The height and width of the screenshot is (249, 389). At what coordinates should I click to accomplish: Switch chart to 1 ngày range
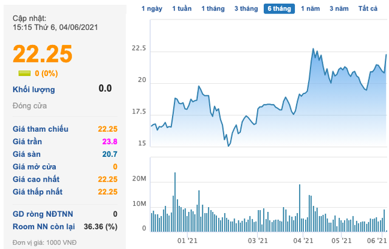(x=151, y=9)
